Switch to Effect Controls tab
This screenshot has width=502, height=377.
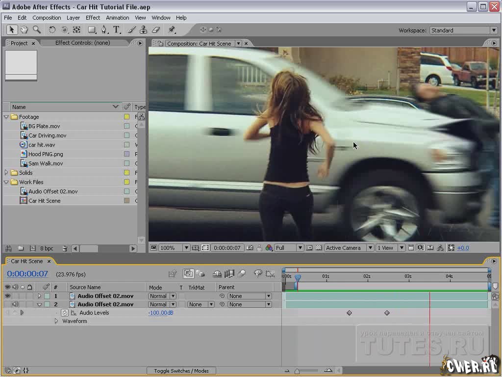(x=82, y=43)
